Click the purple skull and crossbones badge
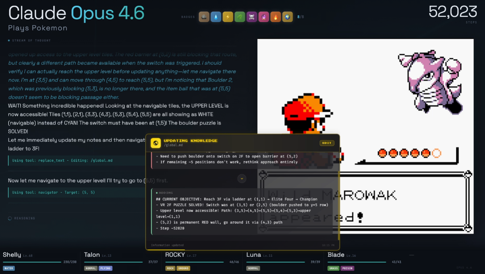The height and width of the screenshot is (274, 485). 252,17
